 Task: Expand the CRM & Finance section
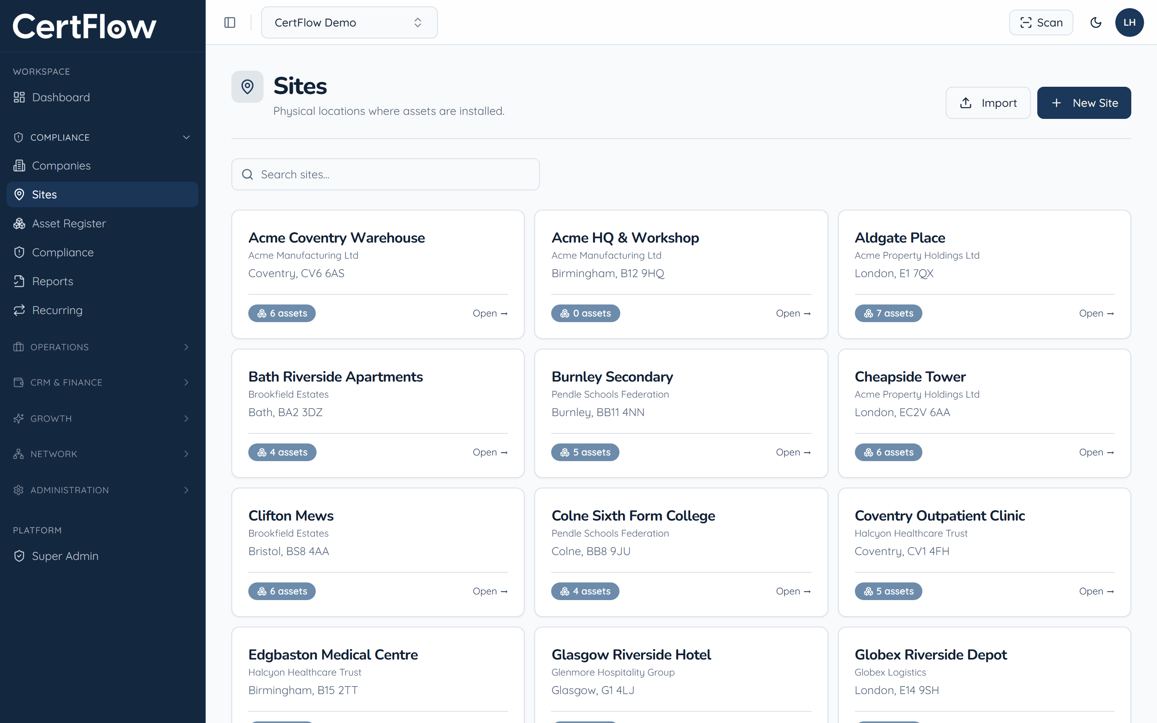(x=102, y=382)
